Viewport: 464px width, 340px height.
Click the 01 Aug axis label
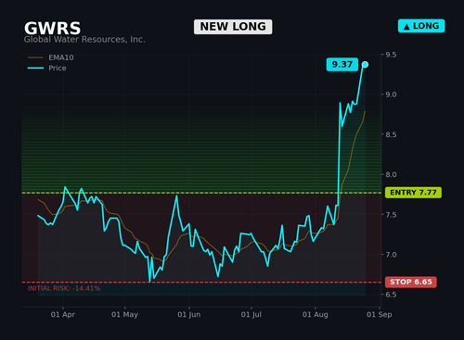[316, 314]
